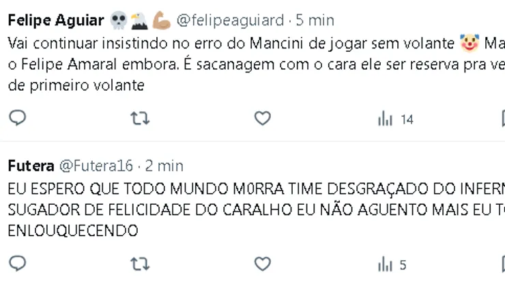Viewport: 505px width, 284px height.
Task: Open the @Futera16 handle link
Action: [x=97, y=166]
